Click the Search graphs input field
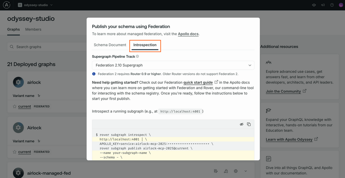 pyautogui.click(x=47, y=47)
